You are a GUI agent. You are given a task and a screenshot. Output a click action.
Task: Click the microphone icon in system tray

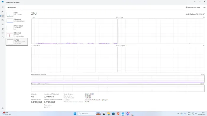[185, 114]
